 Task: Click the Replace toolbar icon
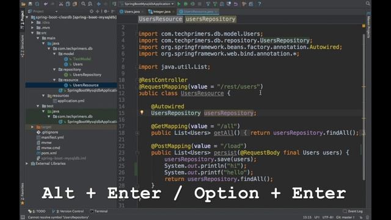[x=90, y=4]
